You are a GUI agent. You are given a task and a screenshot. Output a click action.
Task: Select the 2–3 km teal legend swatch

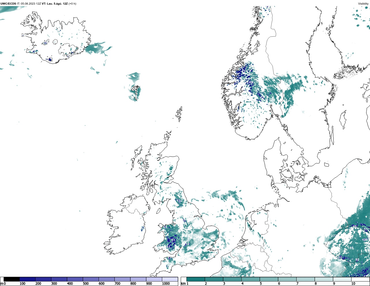point(214,279)
